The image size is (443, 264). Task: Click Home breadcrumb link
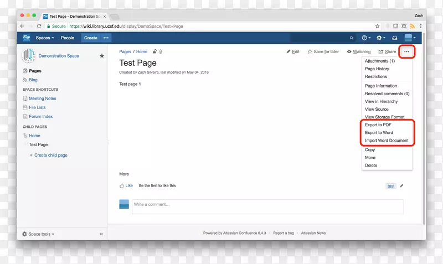(x=142, y=51)
